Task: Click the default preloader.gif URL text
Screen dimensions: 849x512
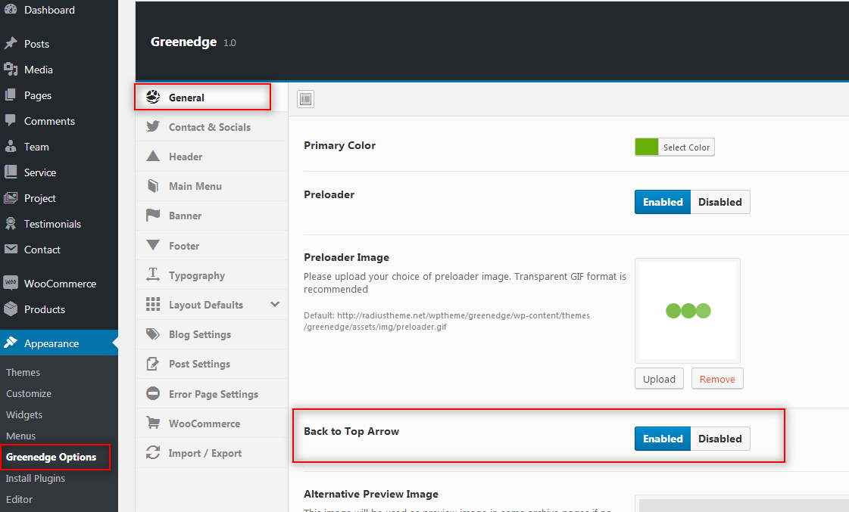Action: [x=447, y=321]
